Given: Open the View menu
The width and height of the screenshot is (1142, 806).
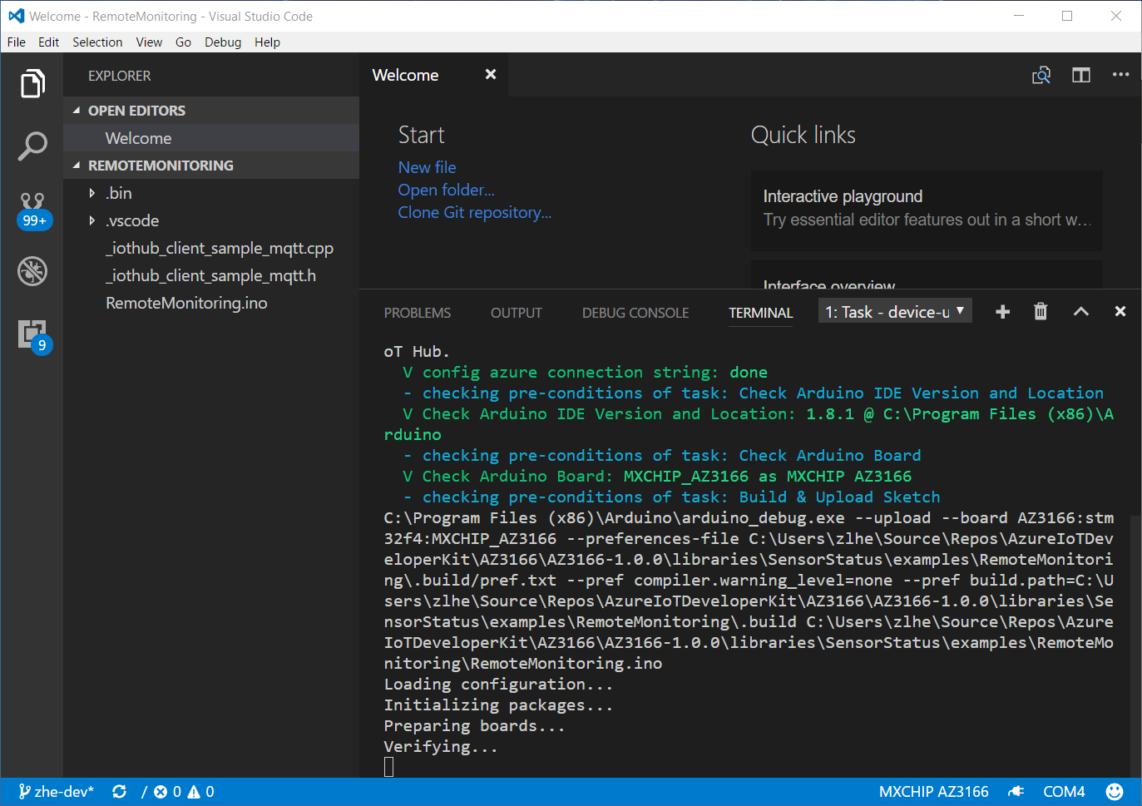Looking at the screenshot, I should (x=149, y=42).
